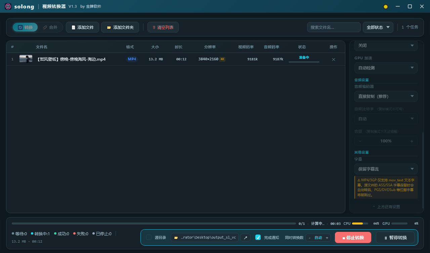
Task: Remove the video using the × operation icon
Action: 333,59
